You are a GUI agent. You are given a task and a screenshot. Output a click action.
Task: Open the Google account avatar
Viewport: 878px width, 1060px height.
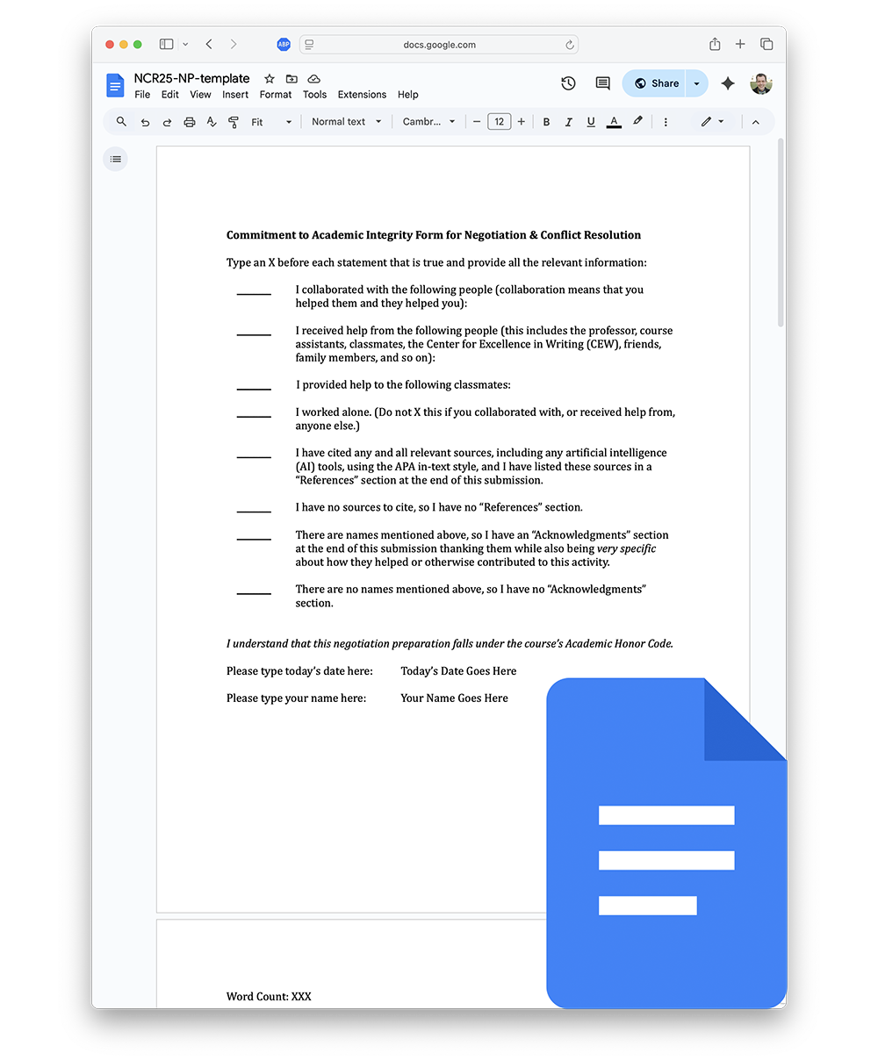(761, 83)
